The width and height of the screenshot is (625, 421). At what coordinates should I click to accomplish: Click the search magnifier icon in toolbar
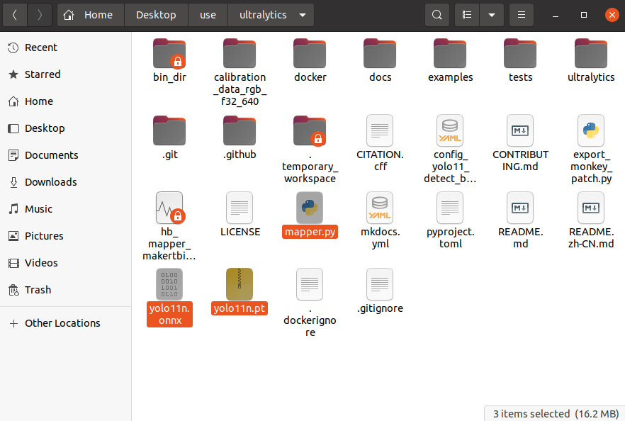[437, 15]
